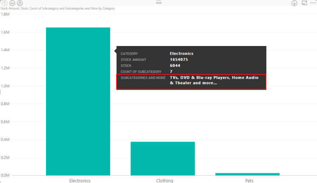This screenshot has height=183, width=317.
Task: Click Stock value 6044 in tooltip
Action: (x=175, y=66)
